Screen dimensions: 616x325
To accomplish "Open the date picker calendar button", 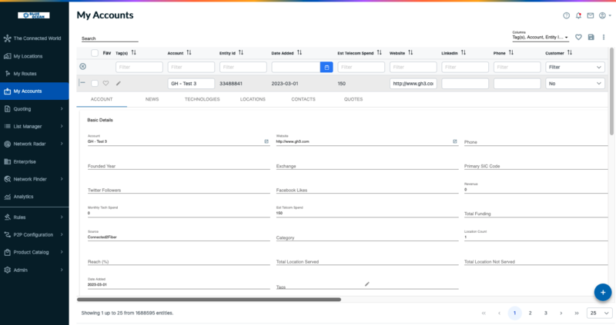I will 326,68.
